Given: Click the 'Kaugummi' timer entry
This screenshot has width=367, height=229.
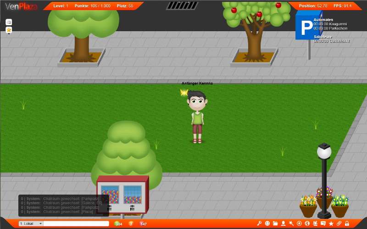Looking at the screenshot, I should click(330, 24).
